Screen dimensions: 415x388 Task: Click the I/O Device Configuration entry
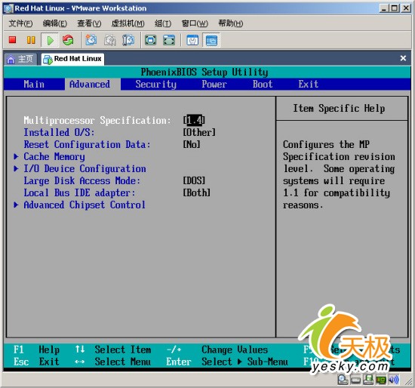point(85,168)
